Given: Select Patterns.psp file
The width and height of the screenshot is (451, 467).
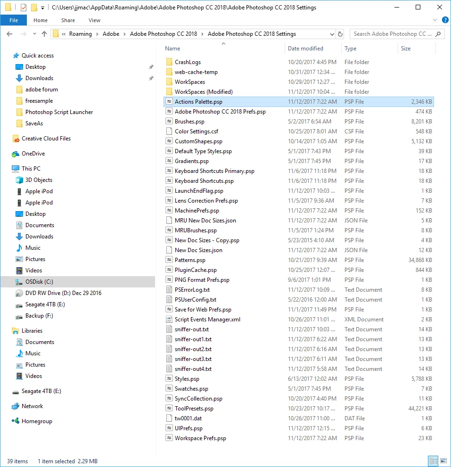Looking at the screenshot, I should pyautogui.click(x=190, y=260).
